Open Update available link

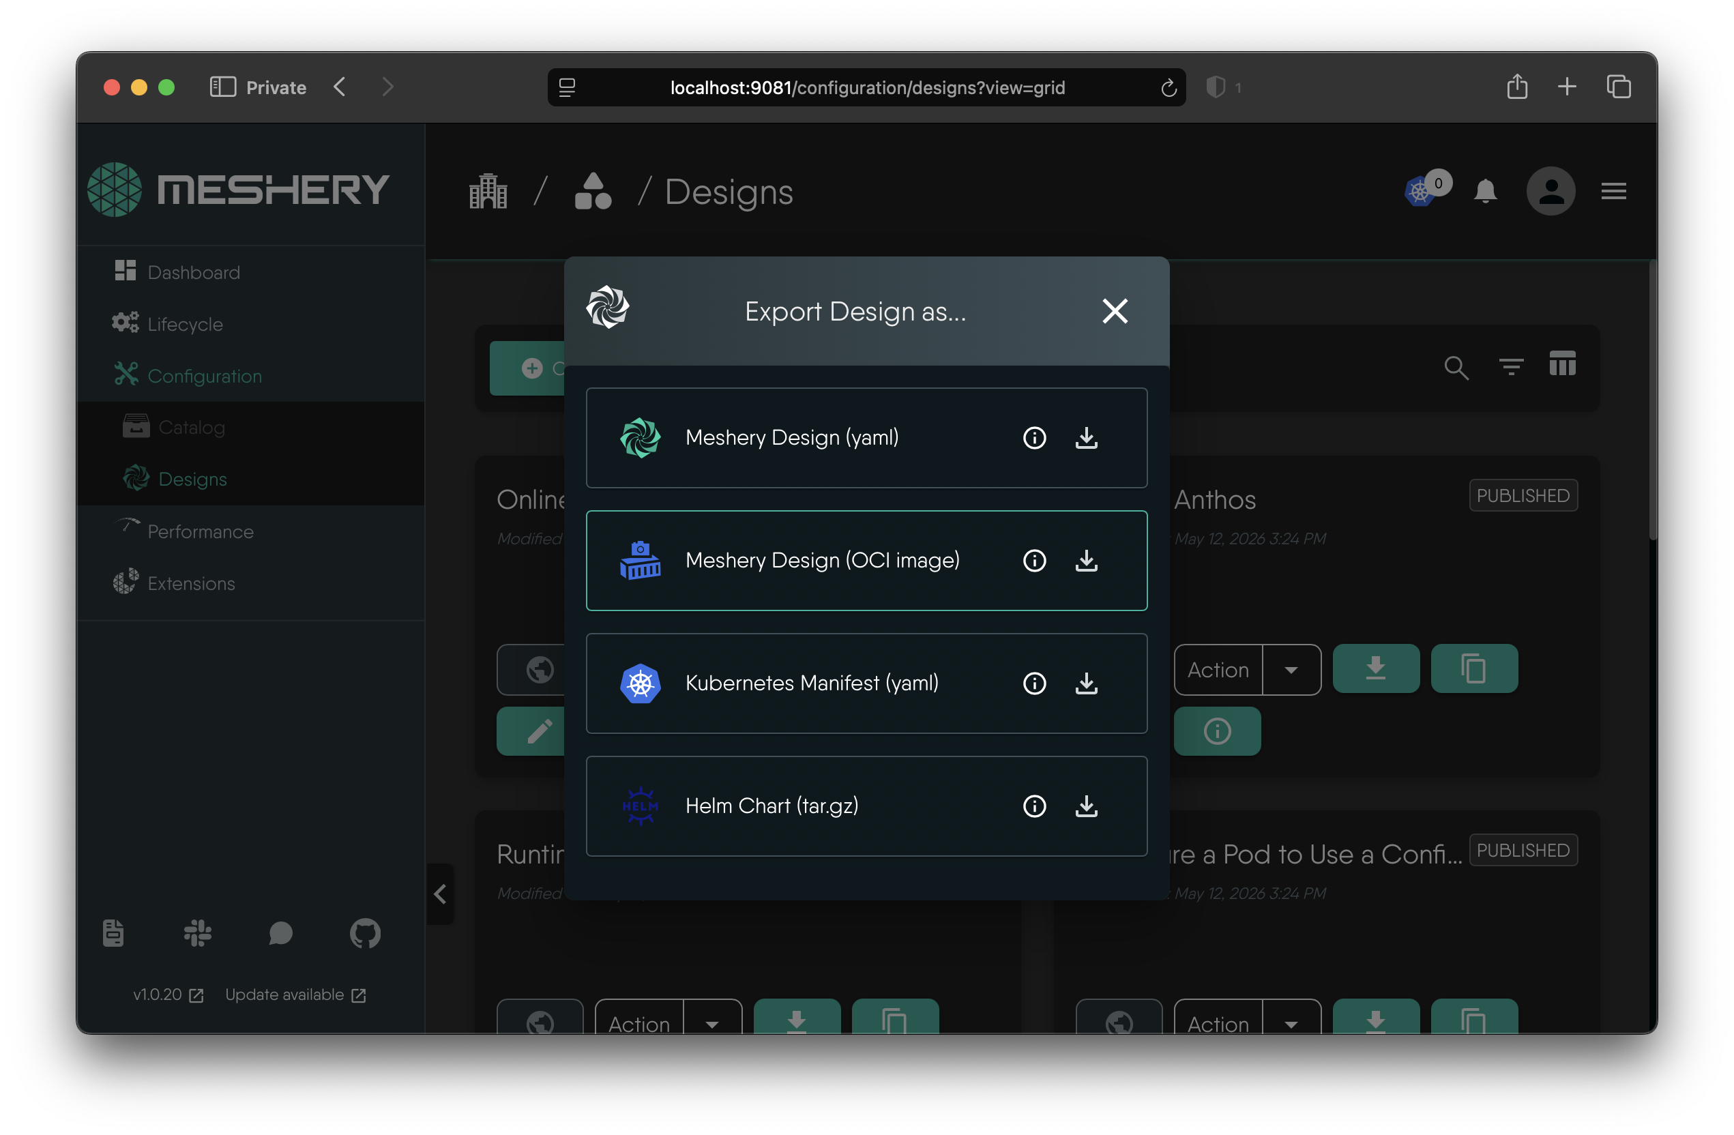pyautogui.click(x=296, y=995)
